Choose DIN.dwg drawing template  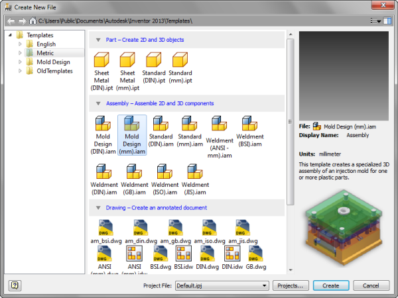[x=208, y=258]
